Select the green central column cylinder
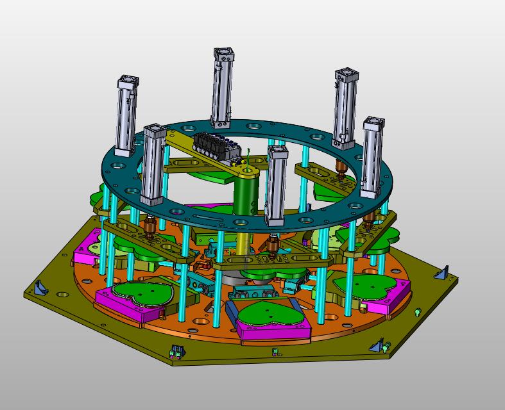Image resolution: width=505 pixels, height=410 pixels. pyautogui.click(x=246, y=195)
